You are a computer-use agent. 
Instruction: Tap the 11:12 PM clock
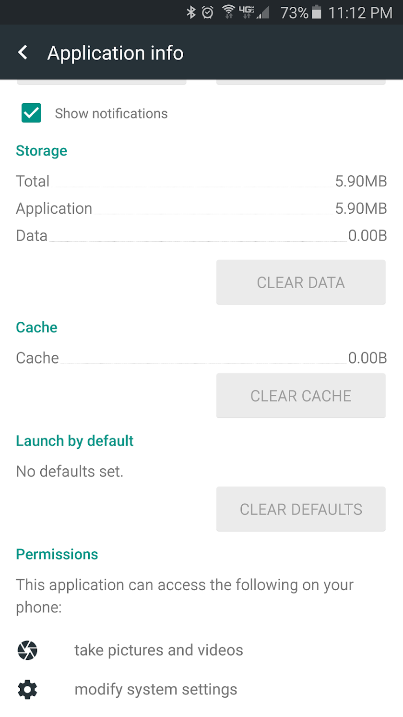(360, 12)
